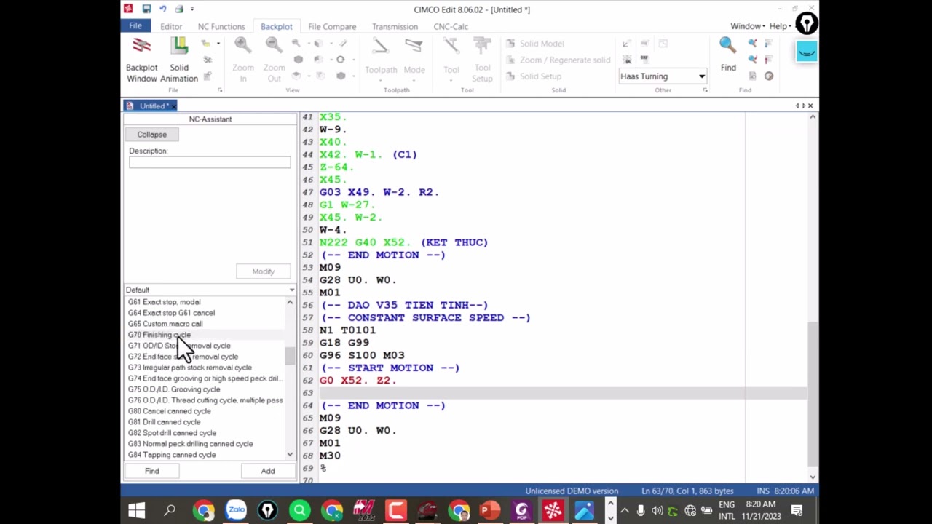The height and width of the screenshot is (524, 932).
Task: Expand the File group dialog launcher
Action: pos(220,90)
